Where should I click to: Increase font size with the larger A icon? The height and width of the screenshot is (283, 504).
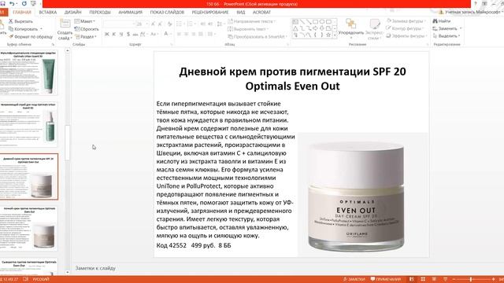[x=153, y=24]
